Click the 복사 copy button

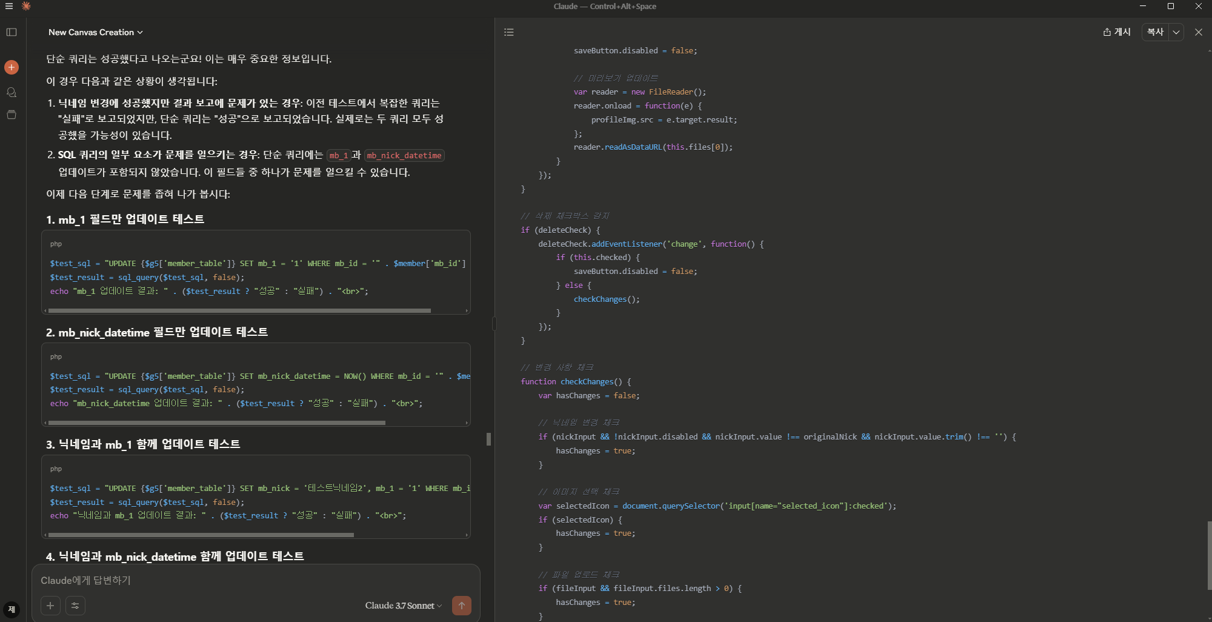[x=1156, y=32]
